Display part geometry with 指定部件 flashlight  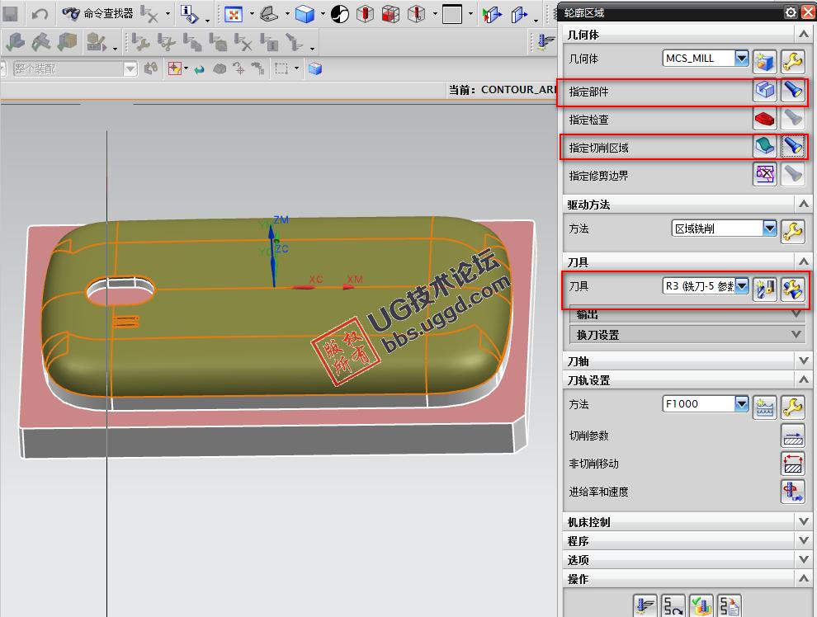point(792,91)
